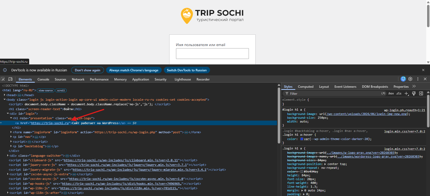Toggle the computed styles sidebar icon
The image size is (430, 196).
[421, 93]
